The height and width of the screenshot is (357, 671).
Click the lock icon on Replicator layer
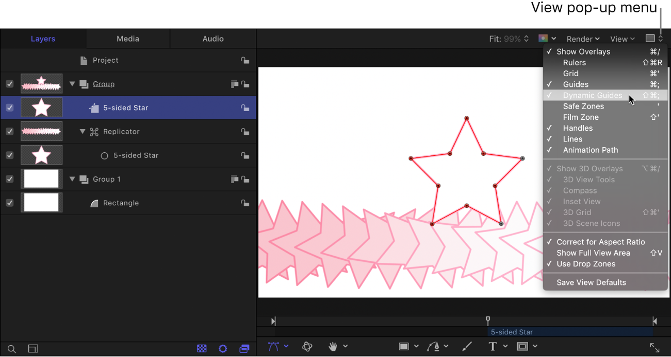[245, 132]
